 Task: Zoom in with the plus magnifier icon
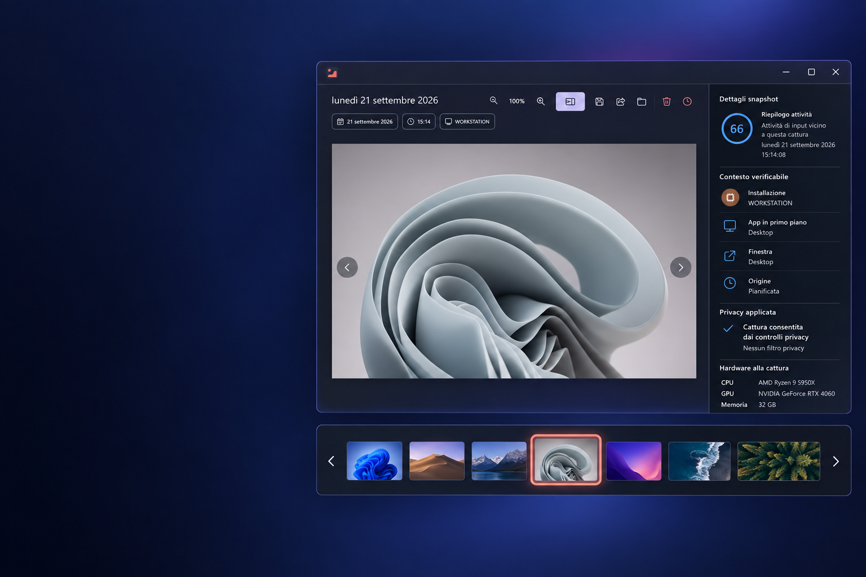point(541,101)
